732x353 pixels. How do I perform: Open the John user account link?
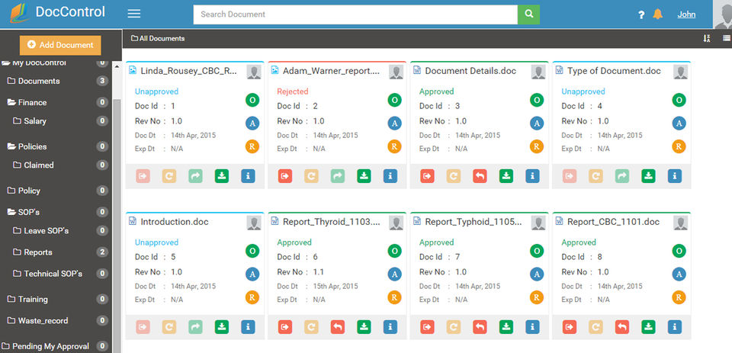pyautogui.click(x=686, y=14)
